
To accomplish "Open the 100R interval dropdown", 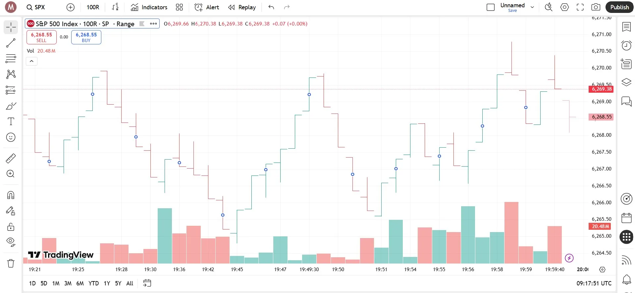I will point(93,7).
